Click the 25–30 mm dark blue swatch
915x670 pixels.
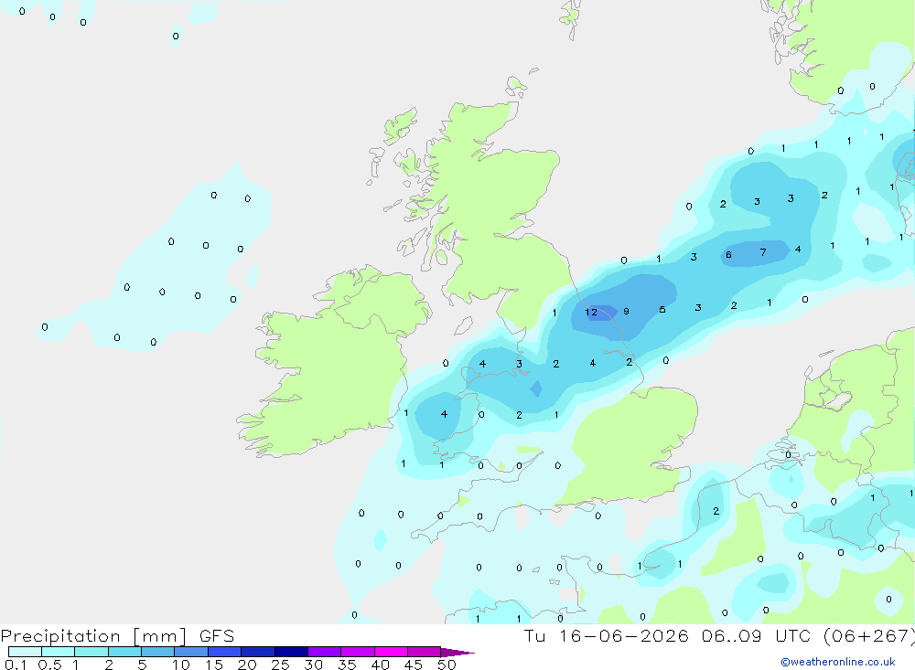click(x=291, y=652)
